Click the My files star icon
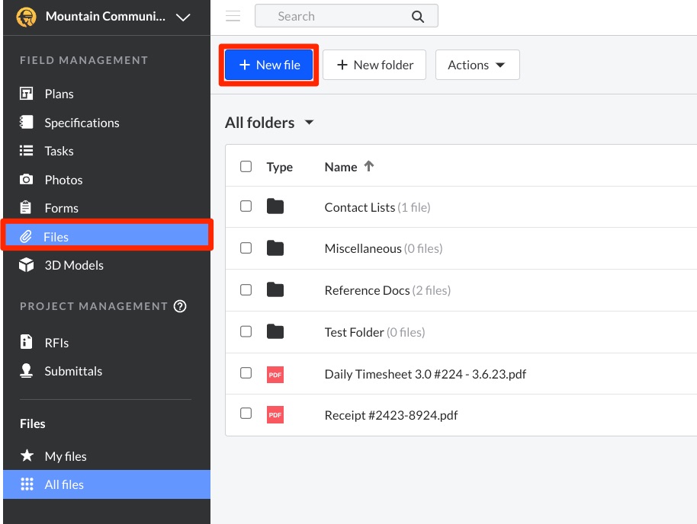This screenshot has height=524, width=697. pos(27,455)
